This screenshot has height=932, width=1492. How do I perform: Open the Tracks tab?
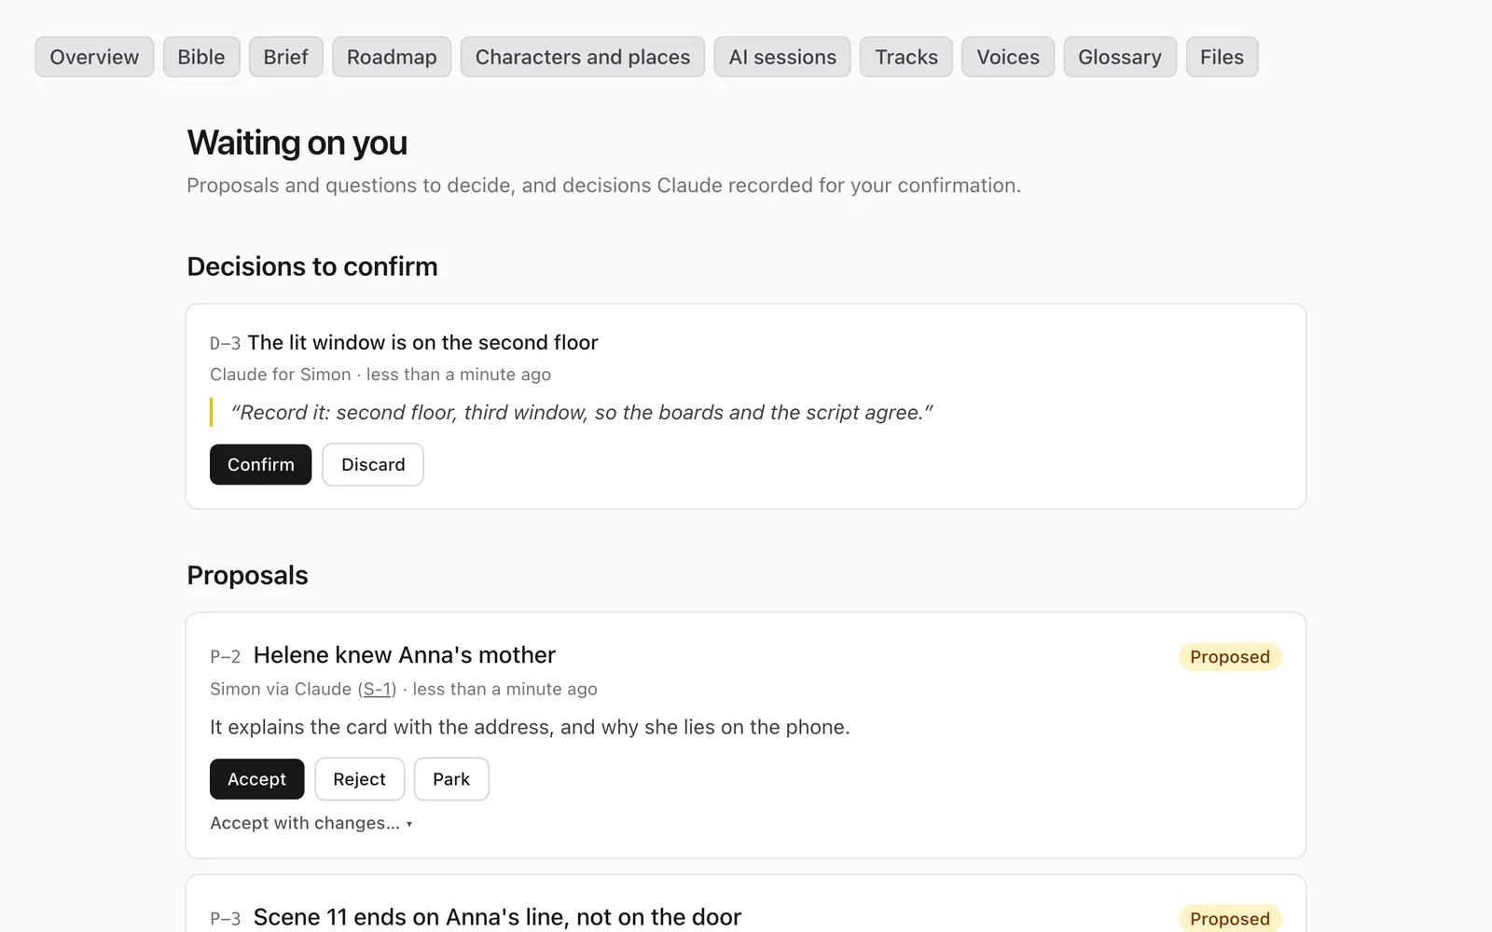click(906, 57)
